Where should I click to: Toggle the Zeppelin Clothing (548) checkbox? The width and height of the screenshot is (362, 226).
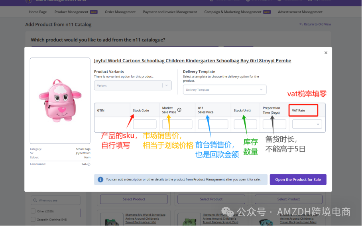[33, 219]
